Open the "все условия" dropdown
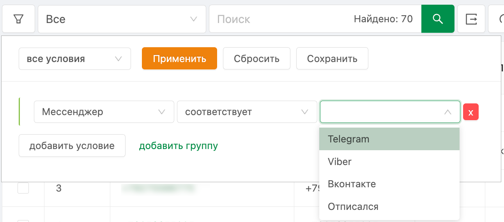This screenshot has width=504, height=222. (75, 59)
